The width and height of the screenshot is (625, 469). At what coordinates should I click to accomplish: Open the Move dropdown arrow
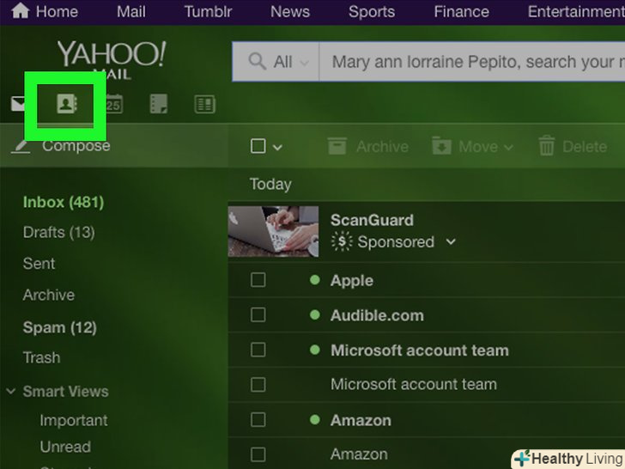[508, 147]
